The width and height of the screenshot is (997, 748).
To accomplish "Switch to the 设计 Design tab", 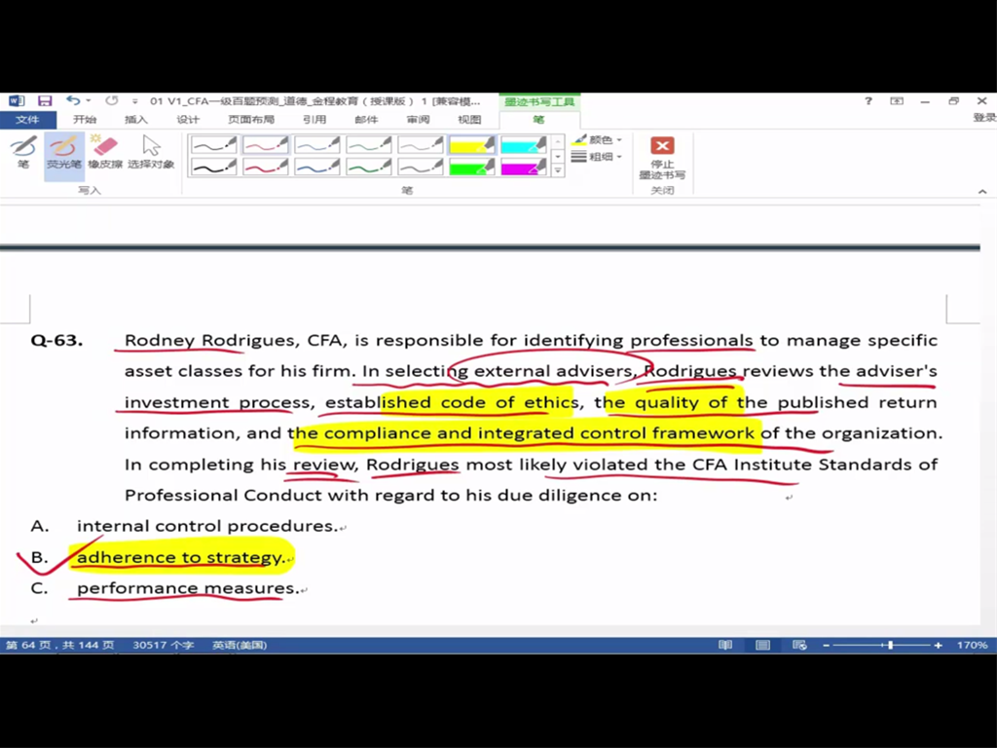I will click(x=188, y=120).
